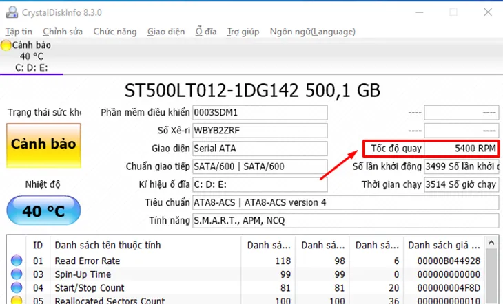Click the blue status orb for Read Error Rate
This screenshot has height=304, width=503.
point(17,261)
